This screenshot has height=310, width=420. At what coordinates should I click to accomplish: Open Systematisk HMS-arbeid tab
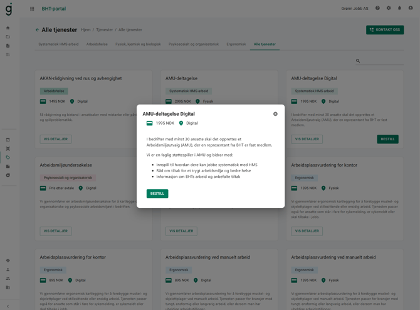pyautogui.click(x=58, y=44)
